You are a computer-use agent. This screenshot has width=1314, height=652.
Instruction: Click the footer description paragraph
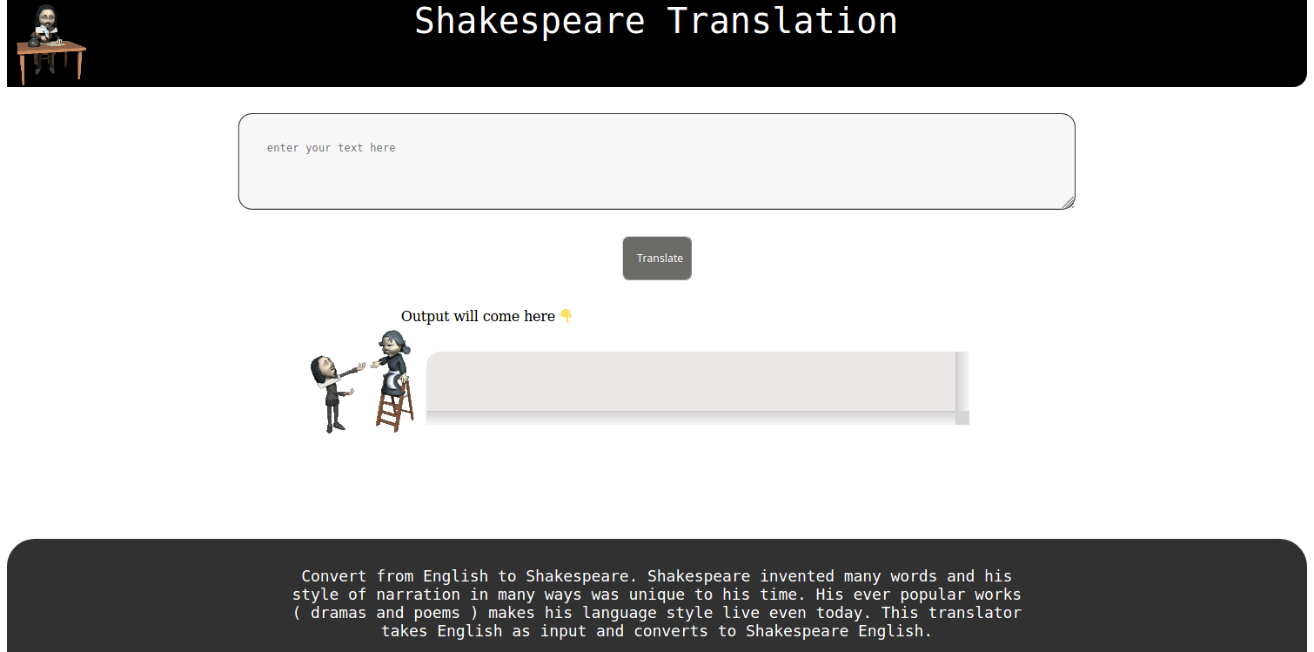657,603
